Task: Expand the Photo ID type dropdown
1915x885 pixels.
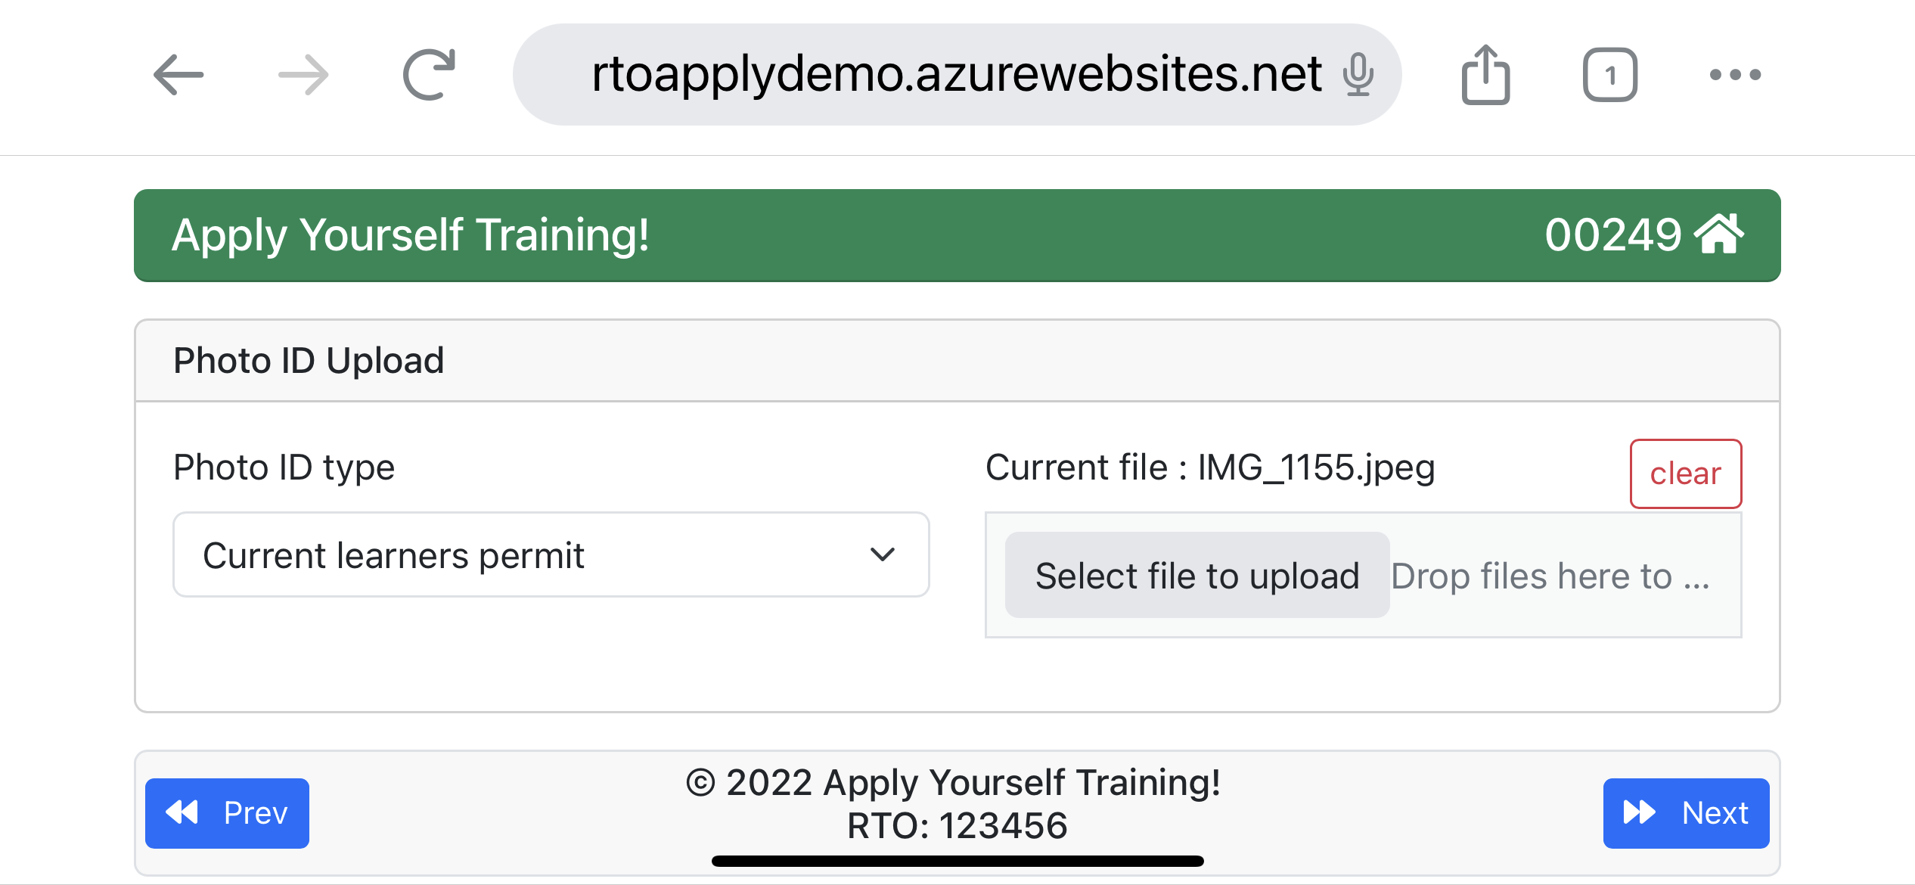Action: pyautogui.click(x=551, y=555)
